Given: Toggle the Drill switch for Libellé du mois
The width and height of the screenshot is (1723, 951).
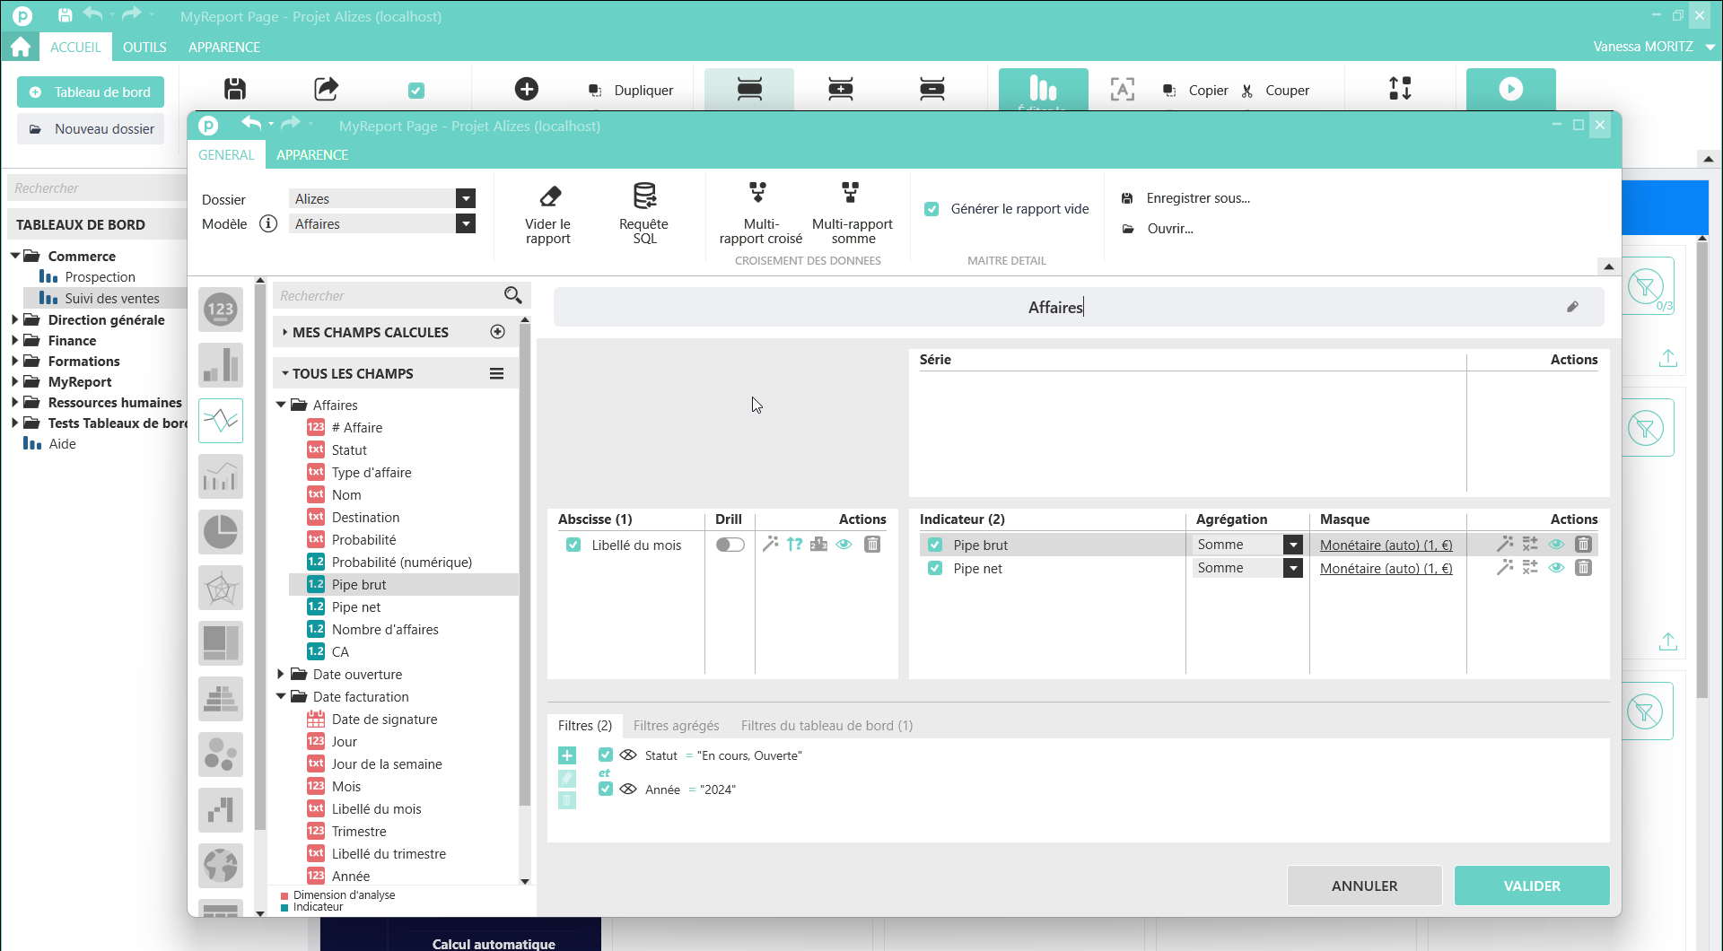Looking at the screenshot, I should pos(730,545).
